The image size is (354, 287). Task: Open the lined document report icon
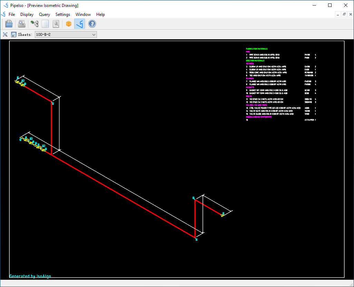[45, 24]
